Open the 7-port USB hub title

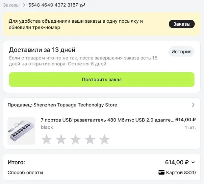pyautogui.click(x=108, y=120)
